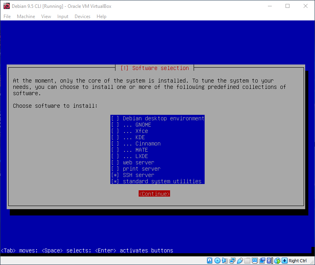The image size is (315, 265).
Task: Click the 'Right Ctrl' host key label
Action: pos(298,261)
